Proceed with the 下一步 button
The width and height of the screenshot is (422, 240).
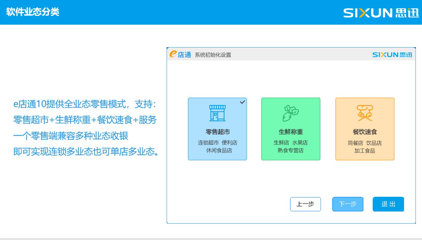pyautogui.click(x=348, y=204)
